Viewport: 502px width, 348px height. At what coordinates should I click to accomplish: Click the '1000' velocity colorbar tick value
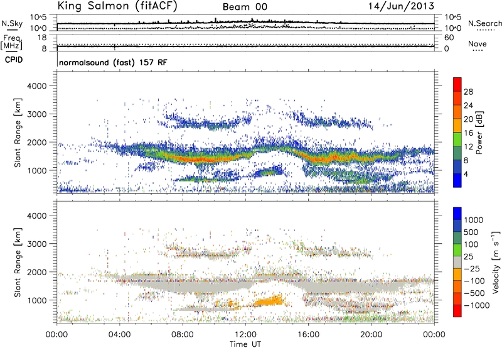(x=474, y=220)
